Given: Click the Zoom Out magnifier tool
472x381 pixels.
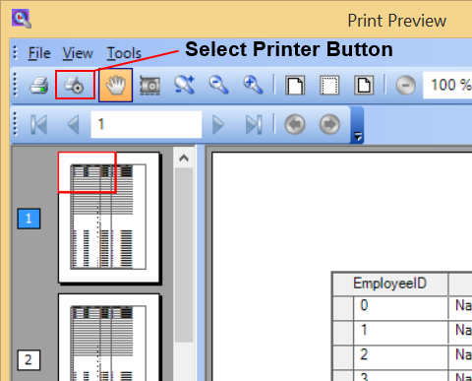Looking at the screenshot, I should click(218, 85).
